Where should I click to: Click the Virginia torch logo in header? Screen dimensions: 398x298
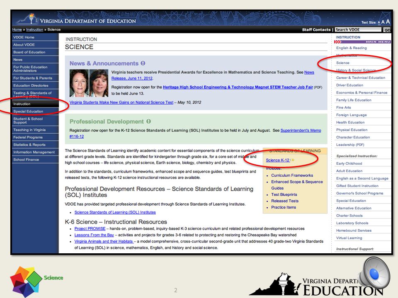[31, 19]
